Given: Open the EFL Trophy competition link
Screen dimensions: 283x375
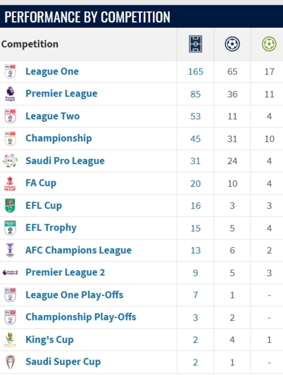Looking at the screenshot, I should tap(51, 228).
